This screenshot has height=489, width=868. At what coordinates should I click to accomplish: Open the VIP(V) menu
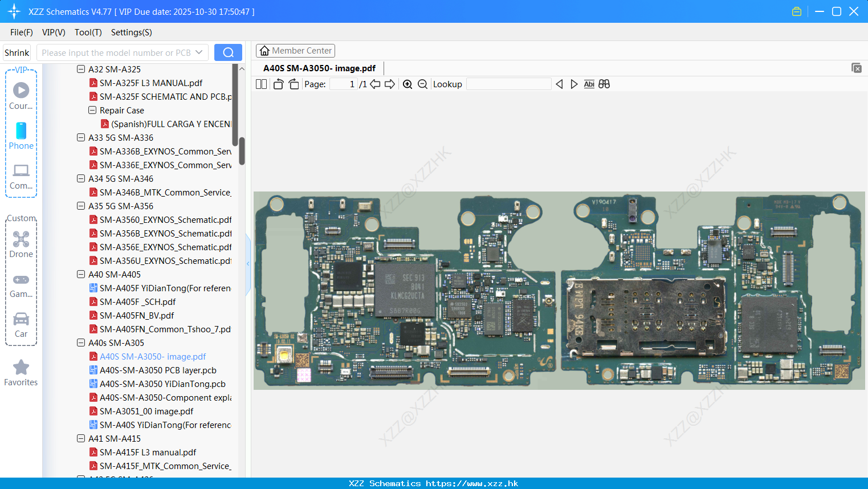(54, 32)
